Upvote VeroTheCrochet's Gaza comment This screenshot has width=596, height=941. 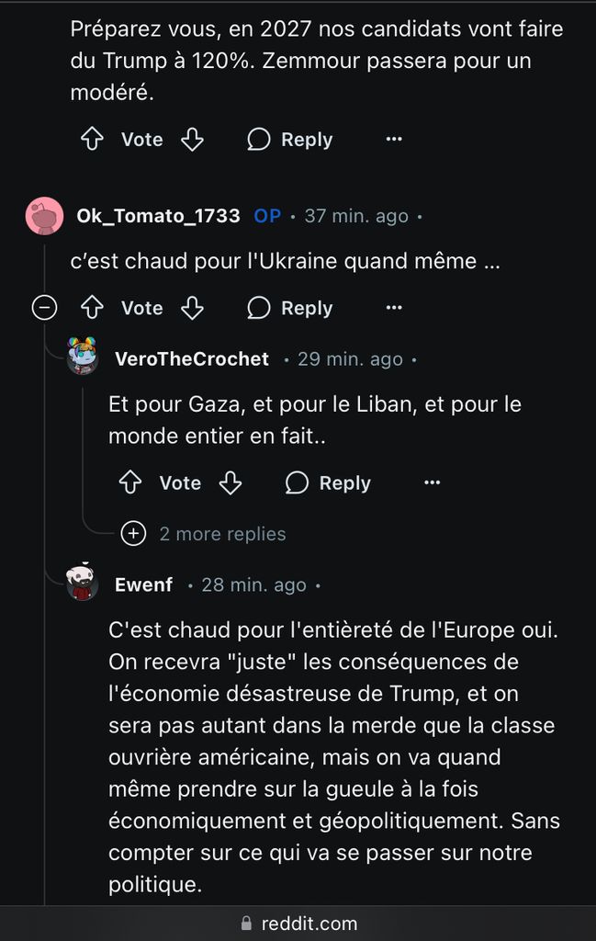[129, 483]
